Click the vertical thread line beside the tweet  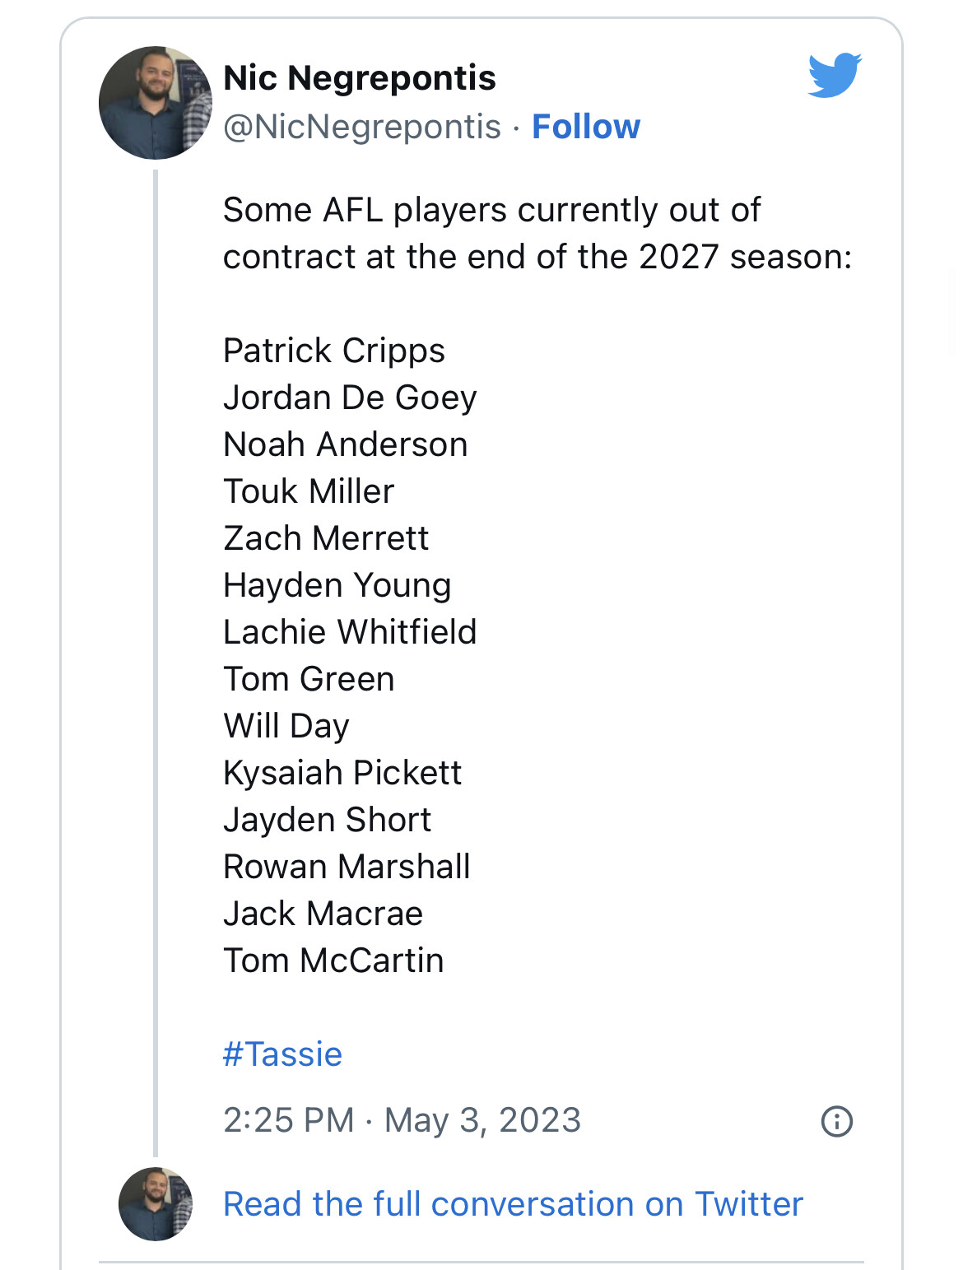pos(156,663)
